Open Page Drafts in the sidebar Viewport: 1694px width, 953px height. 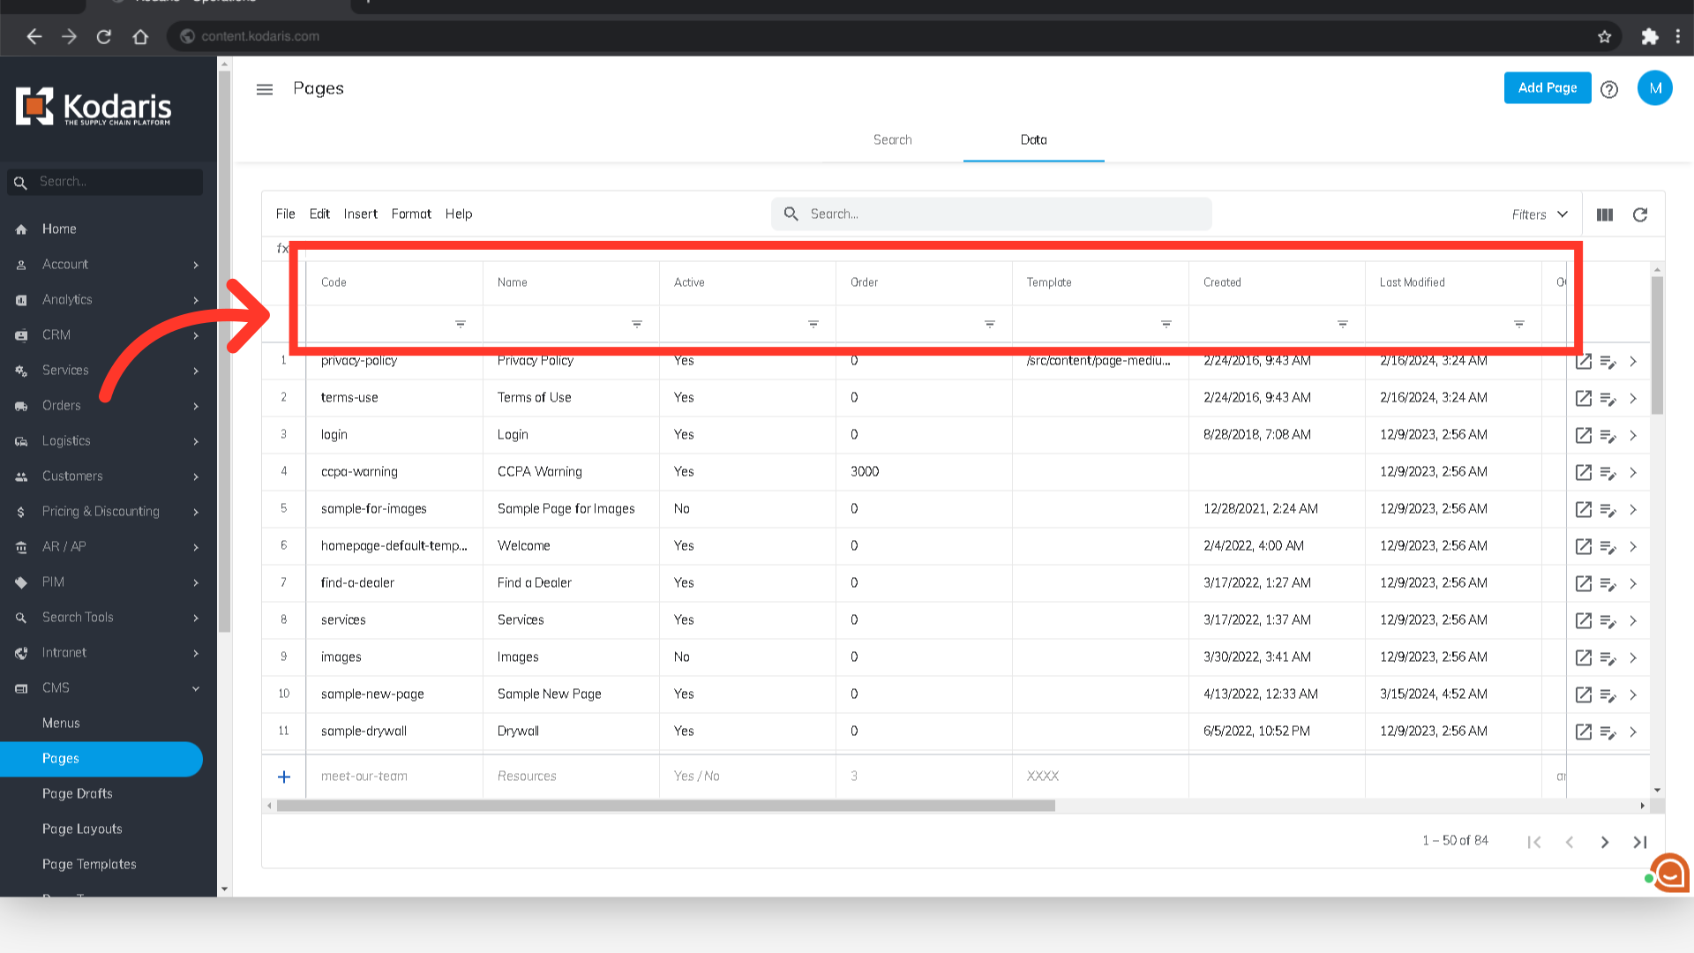[78, 793]
